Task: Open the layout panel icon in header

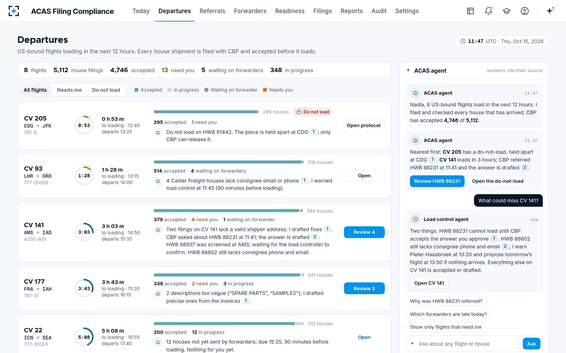Action: coord(470,11)
